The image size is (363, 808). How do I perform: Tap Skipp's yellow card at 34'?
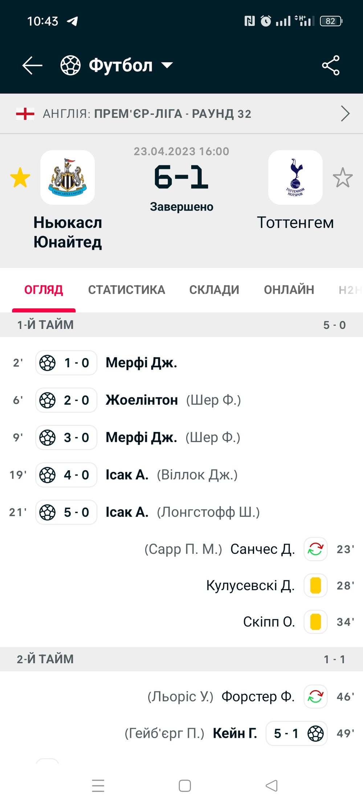(x=315, y=622)
